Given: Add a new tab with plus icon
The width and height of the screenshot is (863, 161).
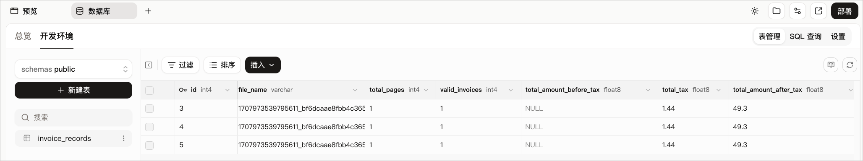Looking at the screenshot, I should click(148, 11).
